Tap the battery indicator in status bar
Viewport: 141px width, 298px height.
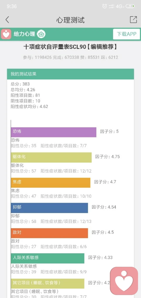[130, 6]
